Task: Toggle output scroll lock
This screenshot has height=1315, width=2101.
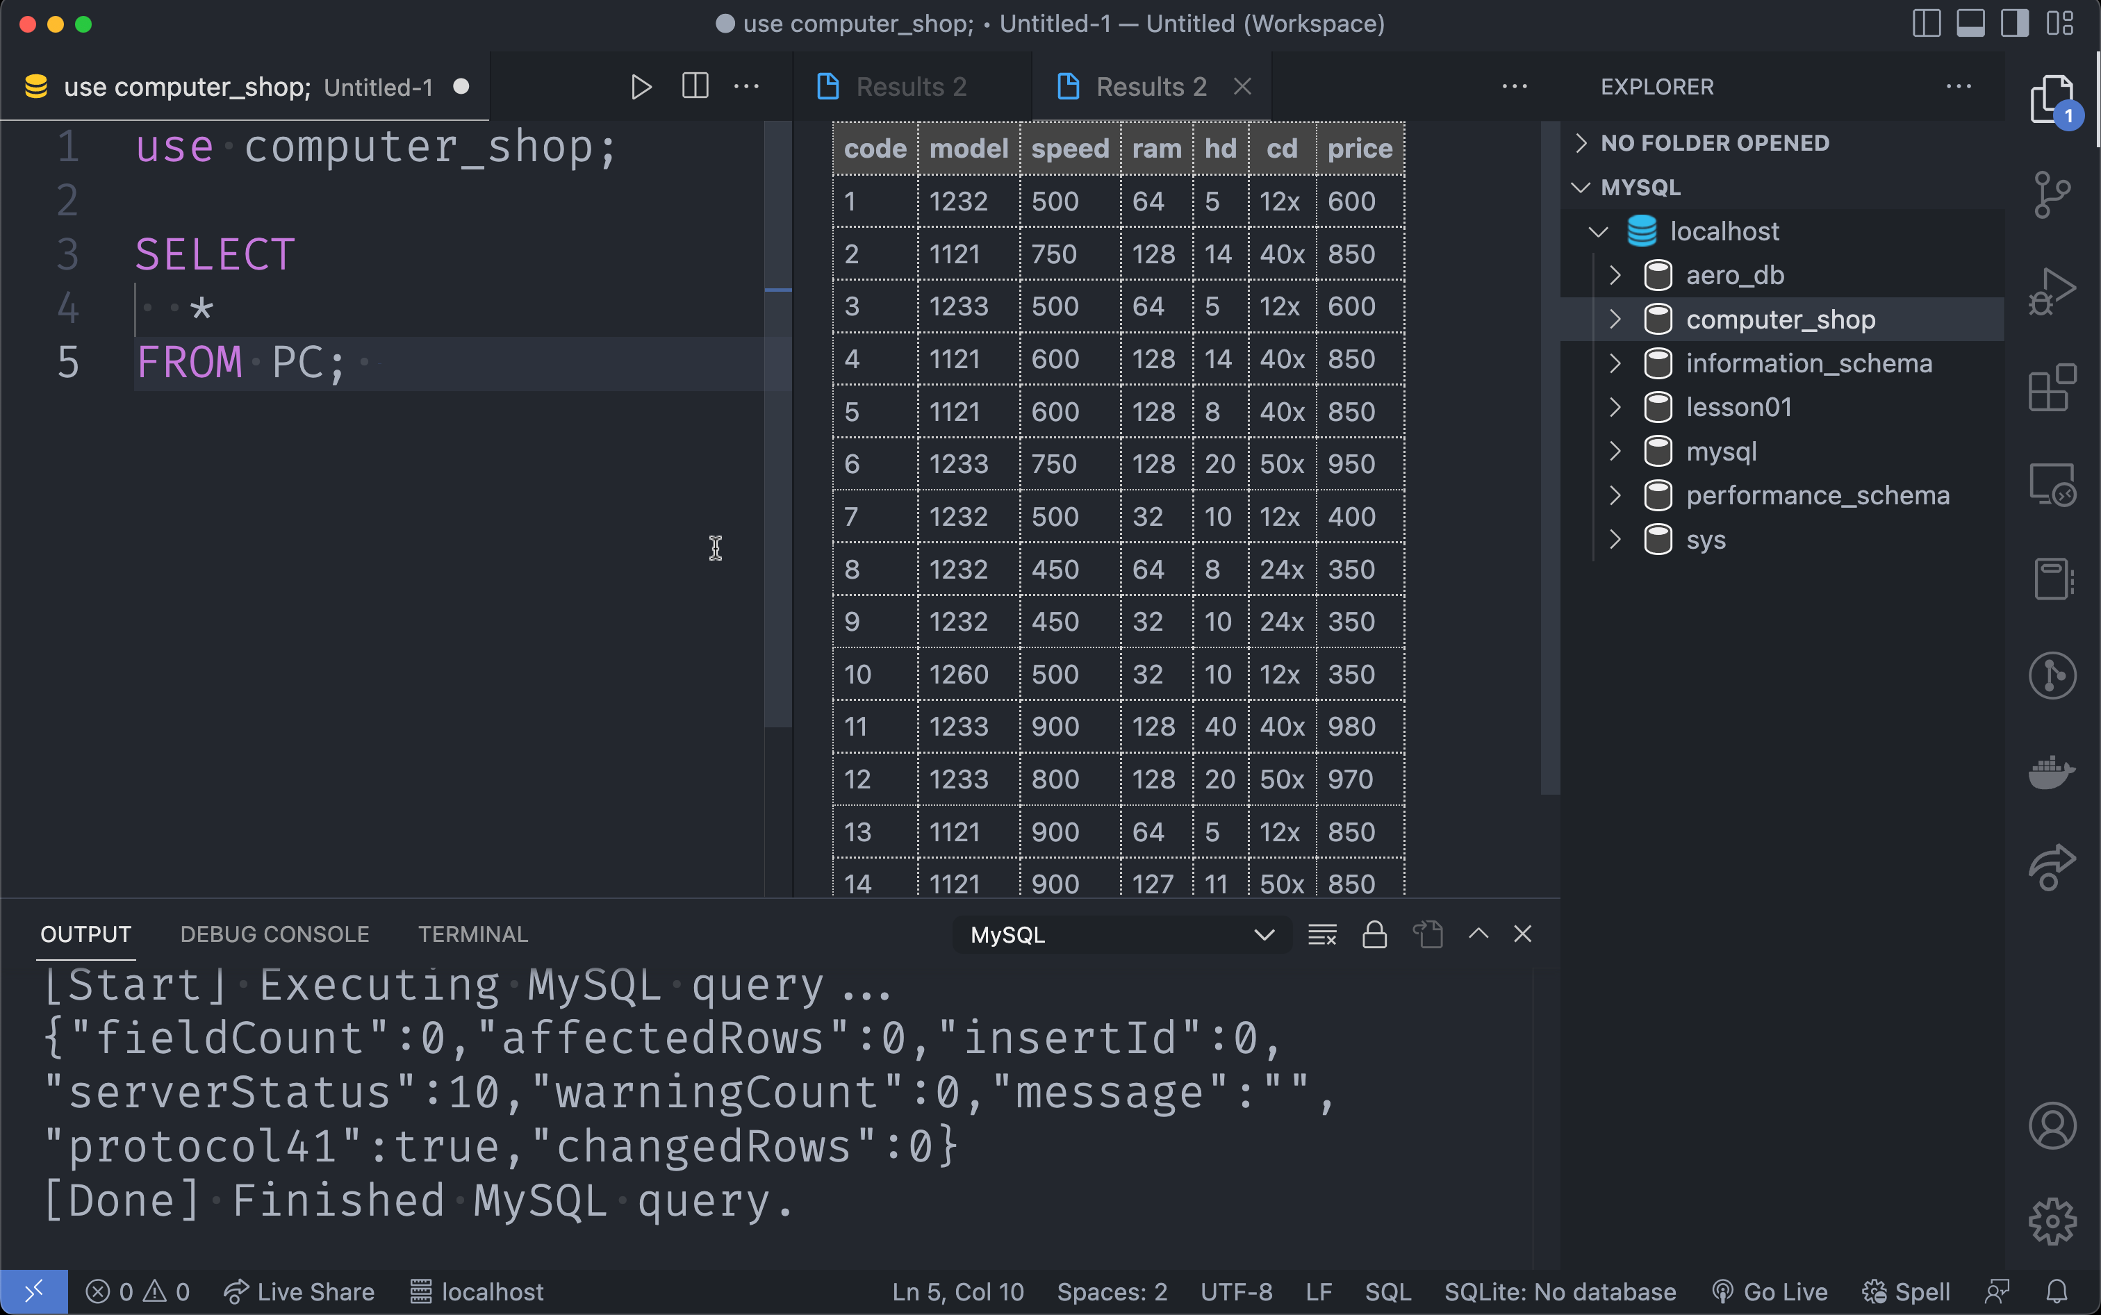Action: pyautogui.click(x=1374, y=935)
